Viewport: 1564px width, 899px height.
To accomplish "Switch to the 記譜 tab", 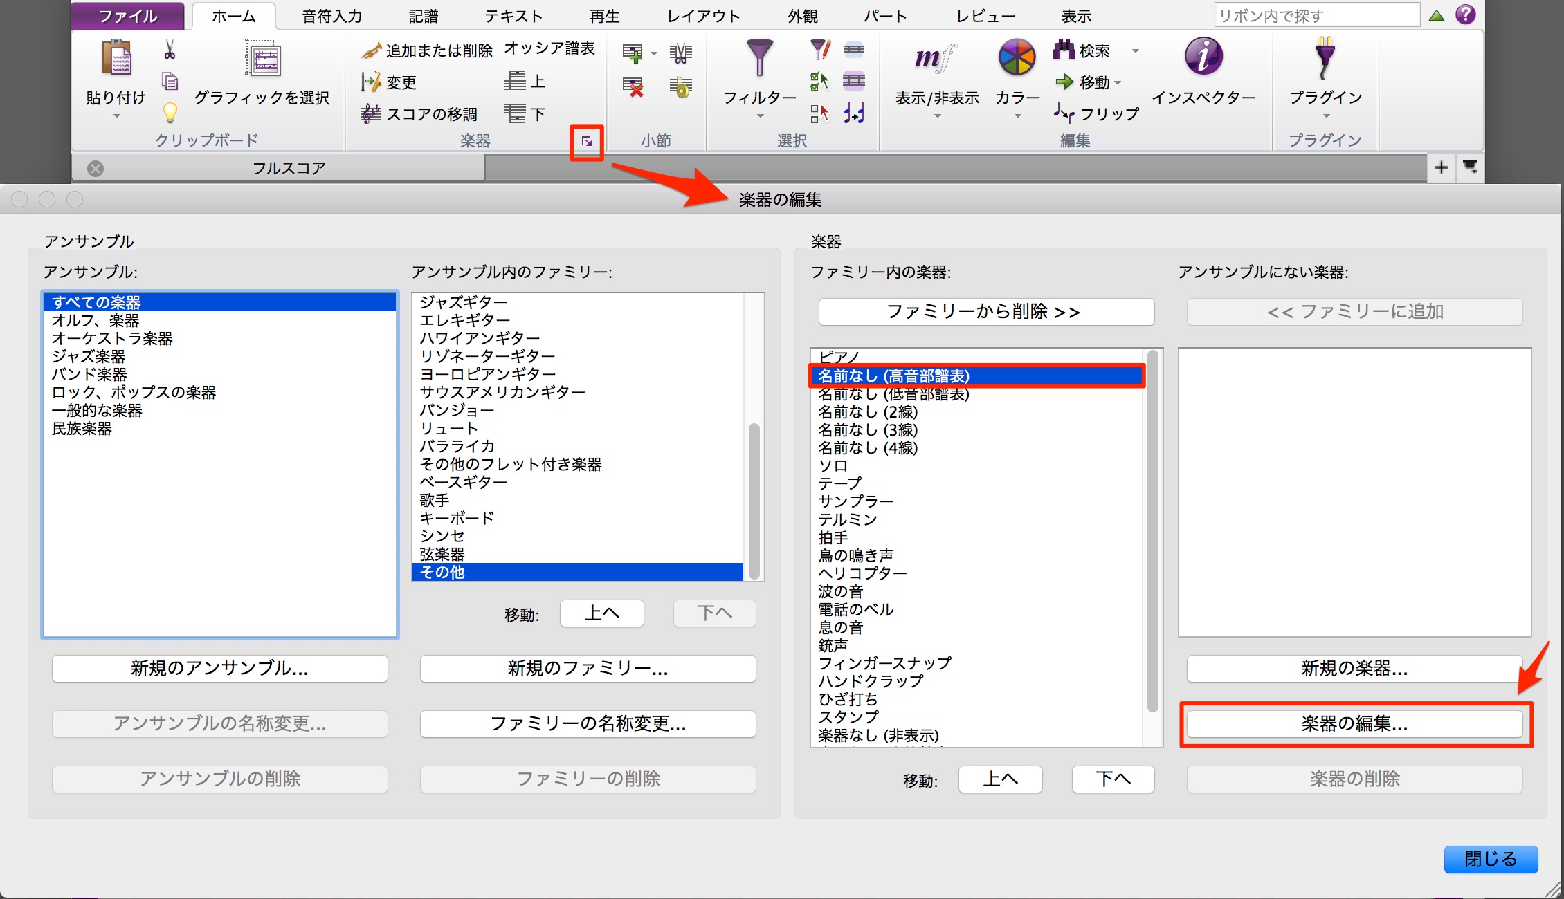I will tap(424, 16).
